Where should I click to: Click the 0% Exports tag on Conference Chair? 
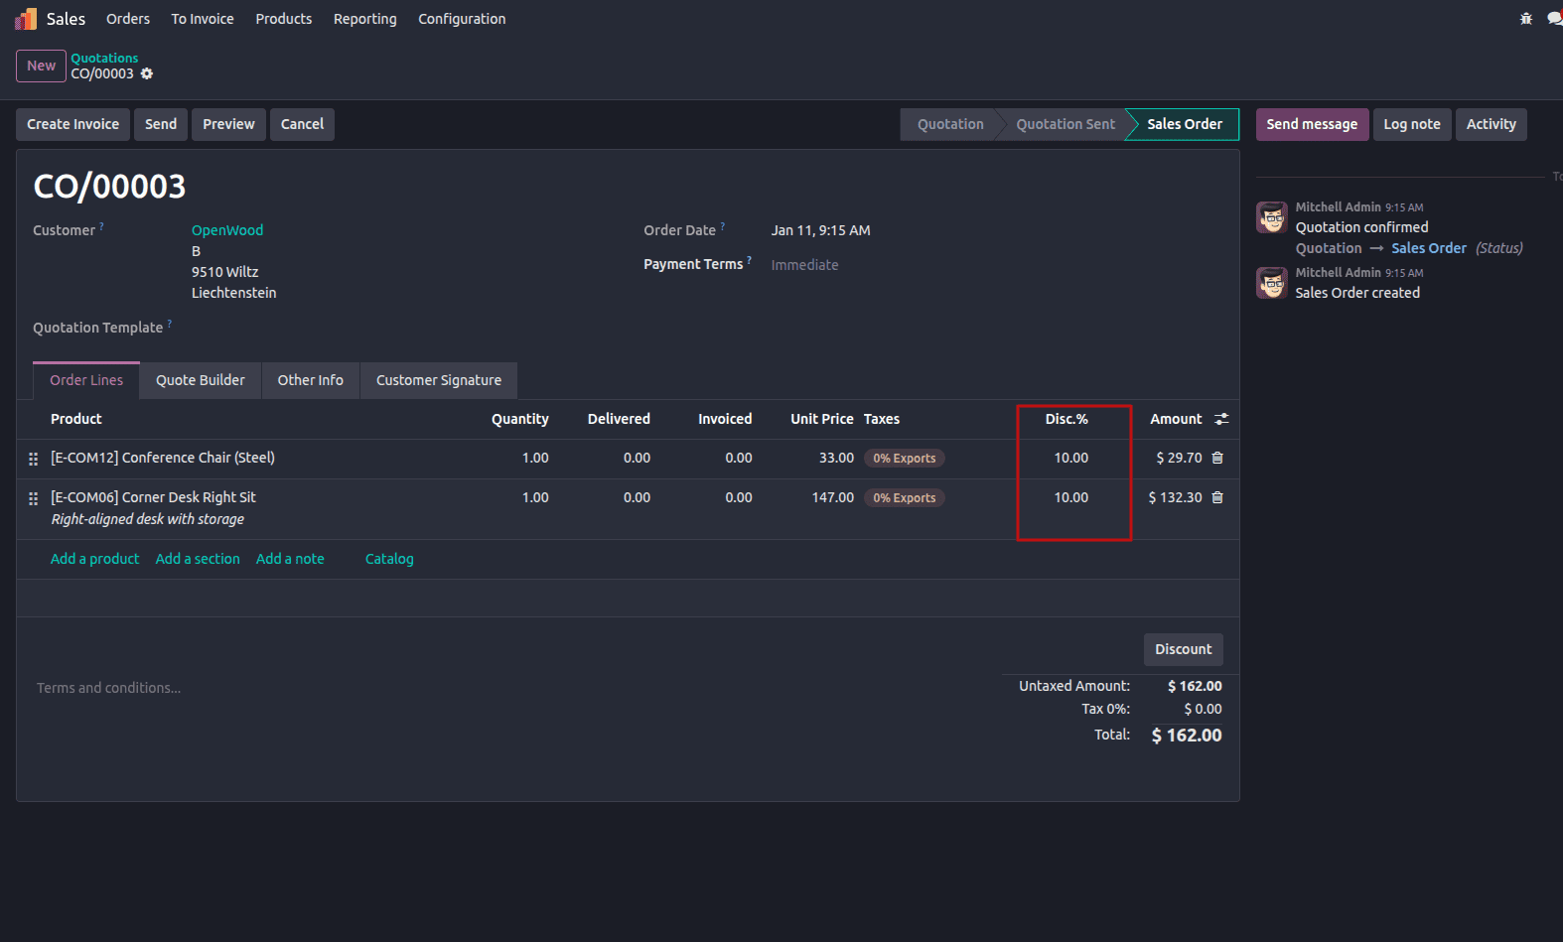pyautogui.click(x=905, y=459)
